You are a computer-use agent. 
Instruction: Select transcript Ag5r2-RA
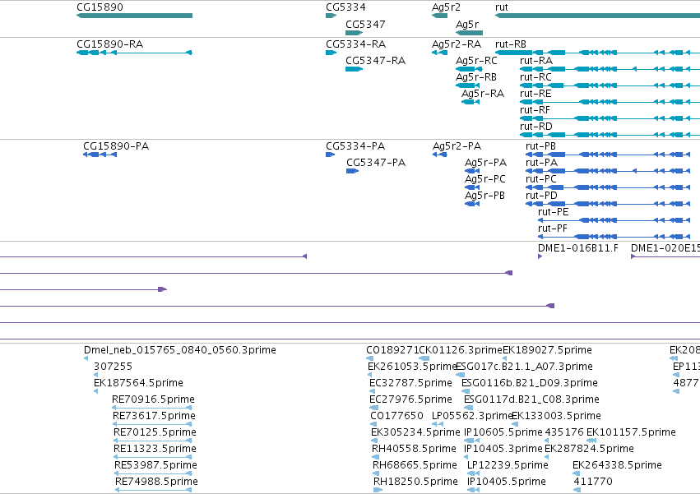457,44
